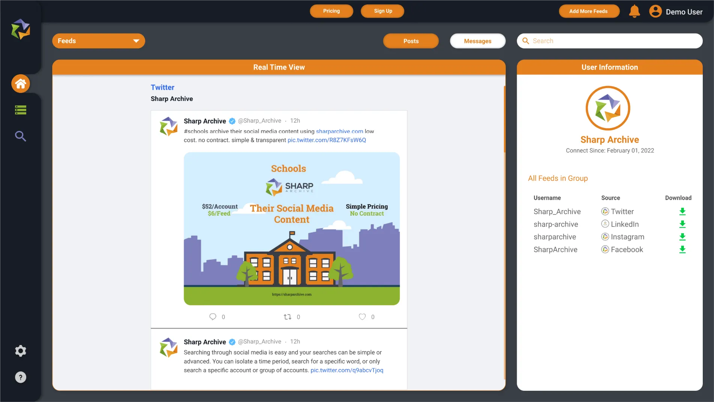Click the LinkedIn source icon
This screenshot has height=402, width=714.
click(x=605, y=224)
